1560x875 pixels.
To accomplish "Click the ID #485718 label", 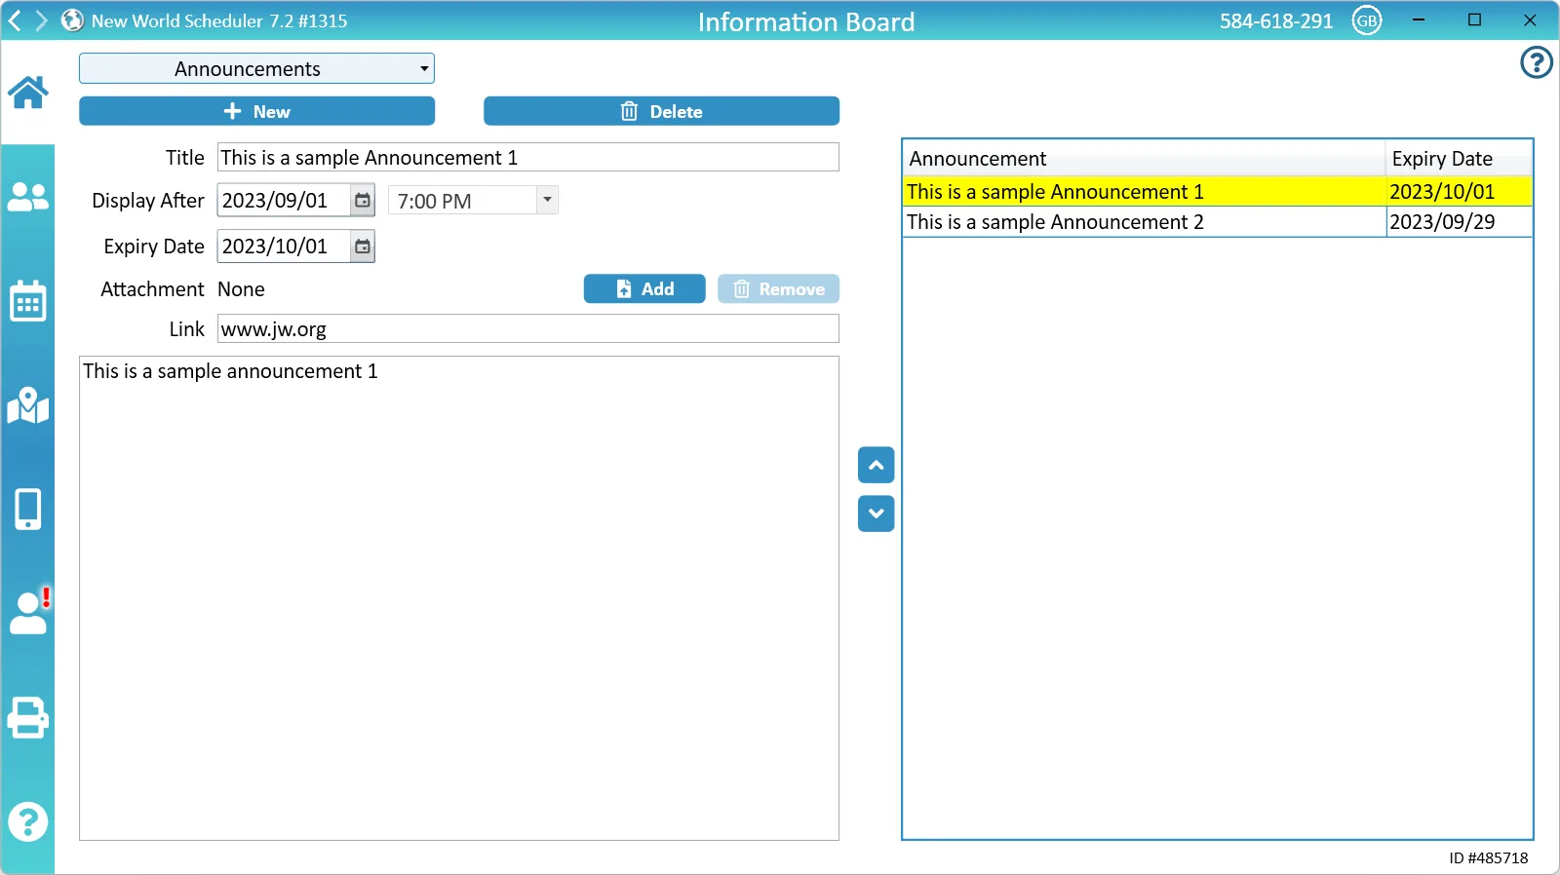I will 1489,857.
